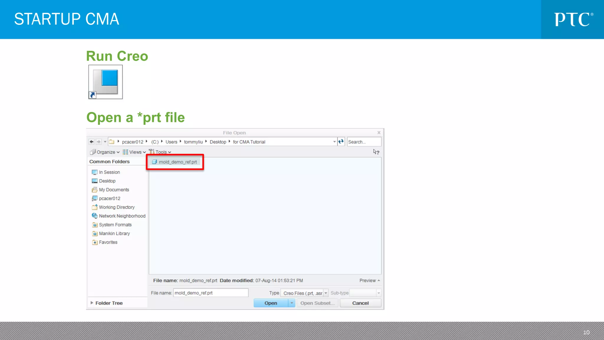Viewport: 604px width, 340px height.
Task: Click the File name input field
Action: pyautogui.click(x=211, y=293)
